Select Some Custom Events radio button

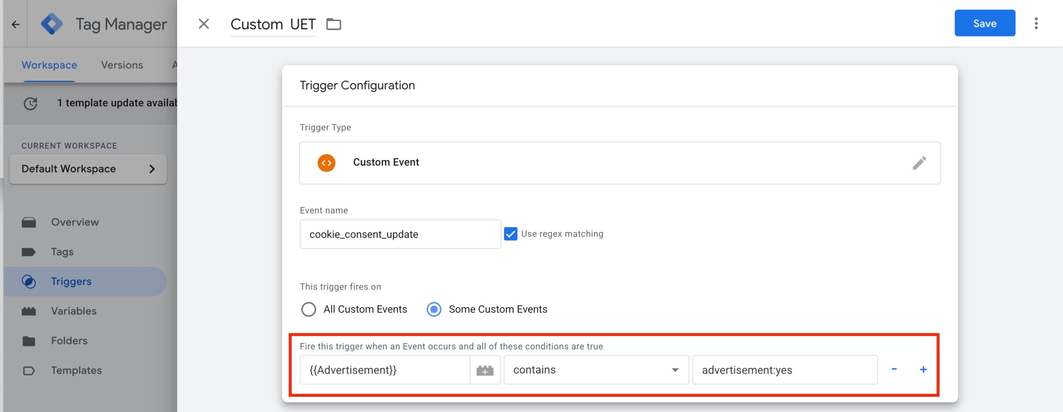[434, 310]
